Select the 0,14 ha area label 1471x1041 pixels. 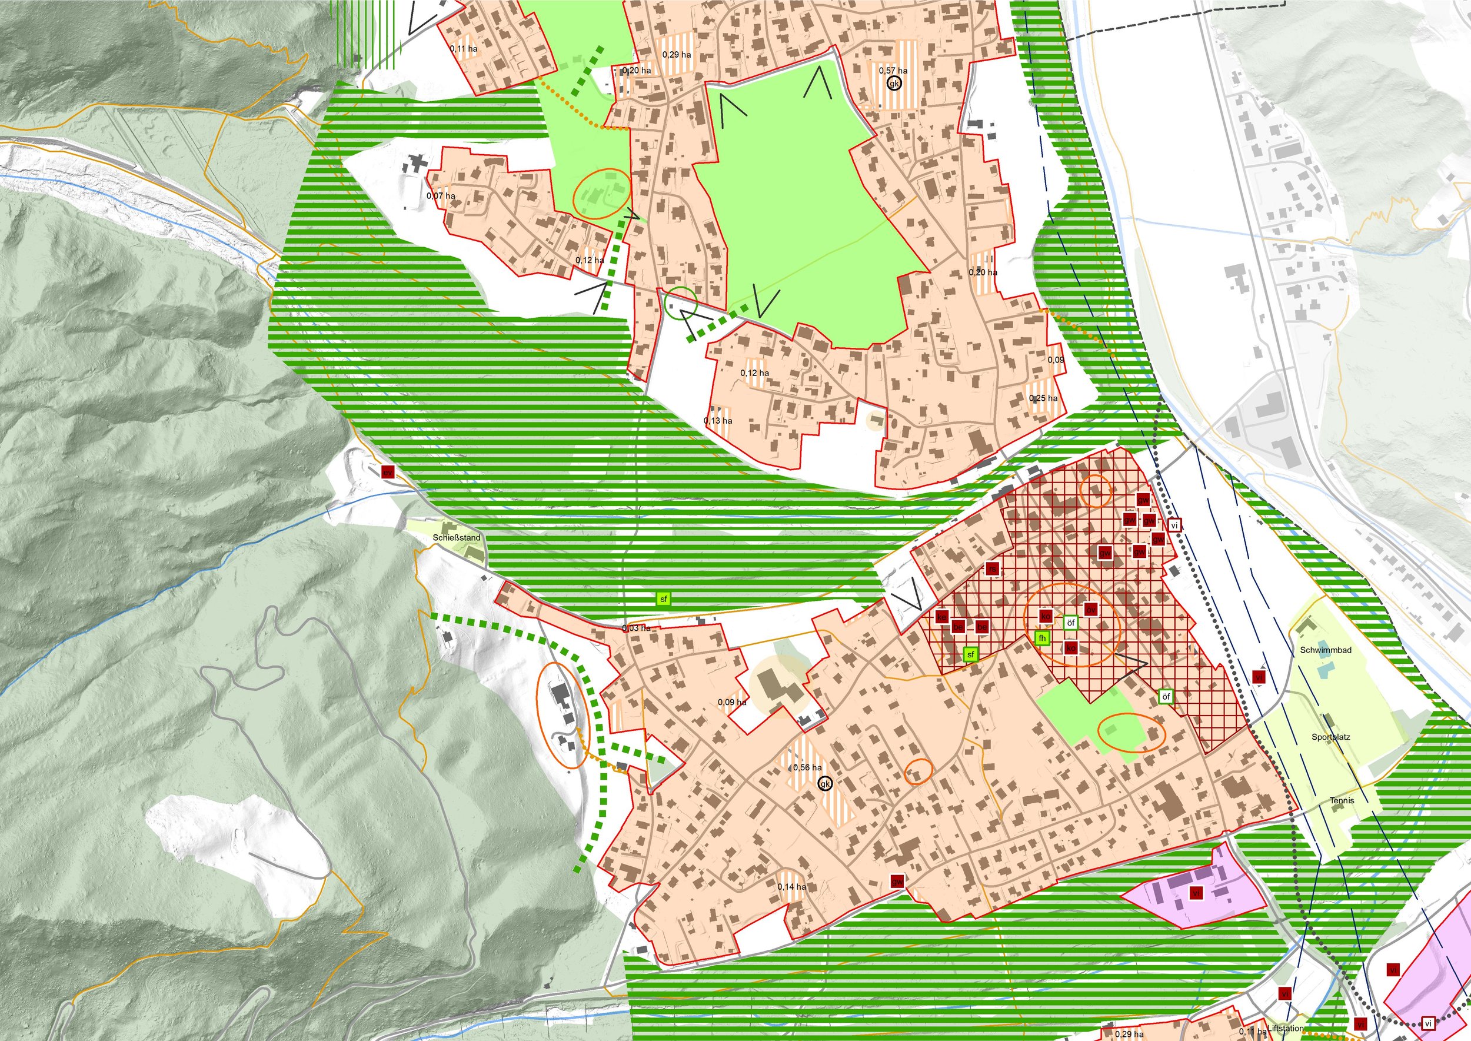791,886
